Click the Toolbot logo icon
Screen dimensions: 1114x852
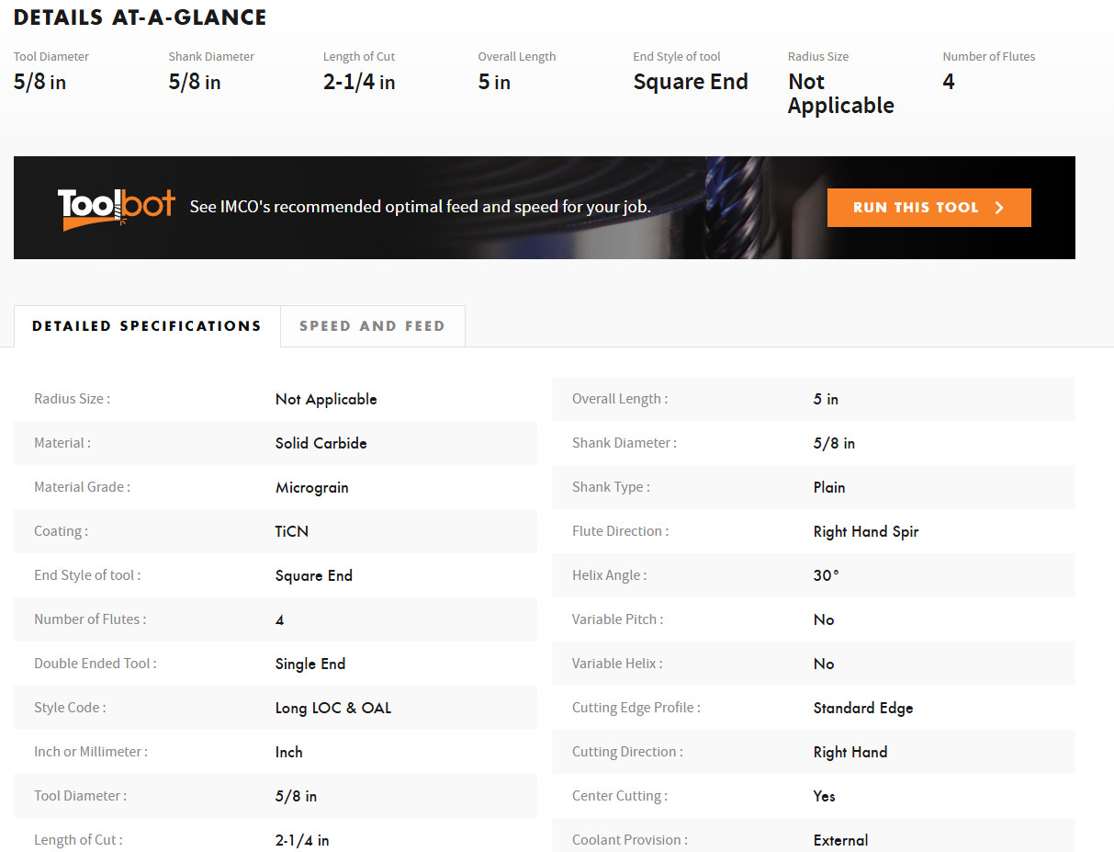pyautogui.click(x=116, y=209)
